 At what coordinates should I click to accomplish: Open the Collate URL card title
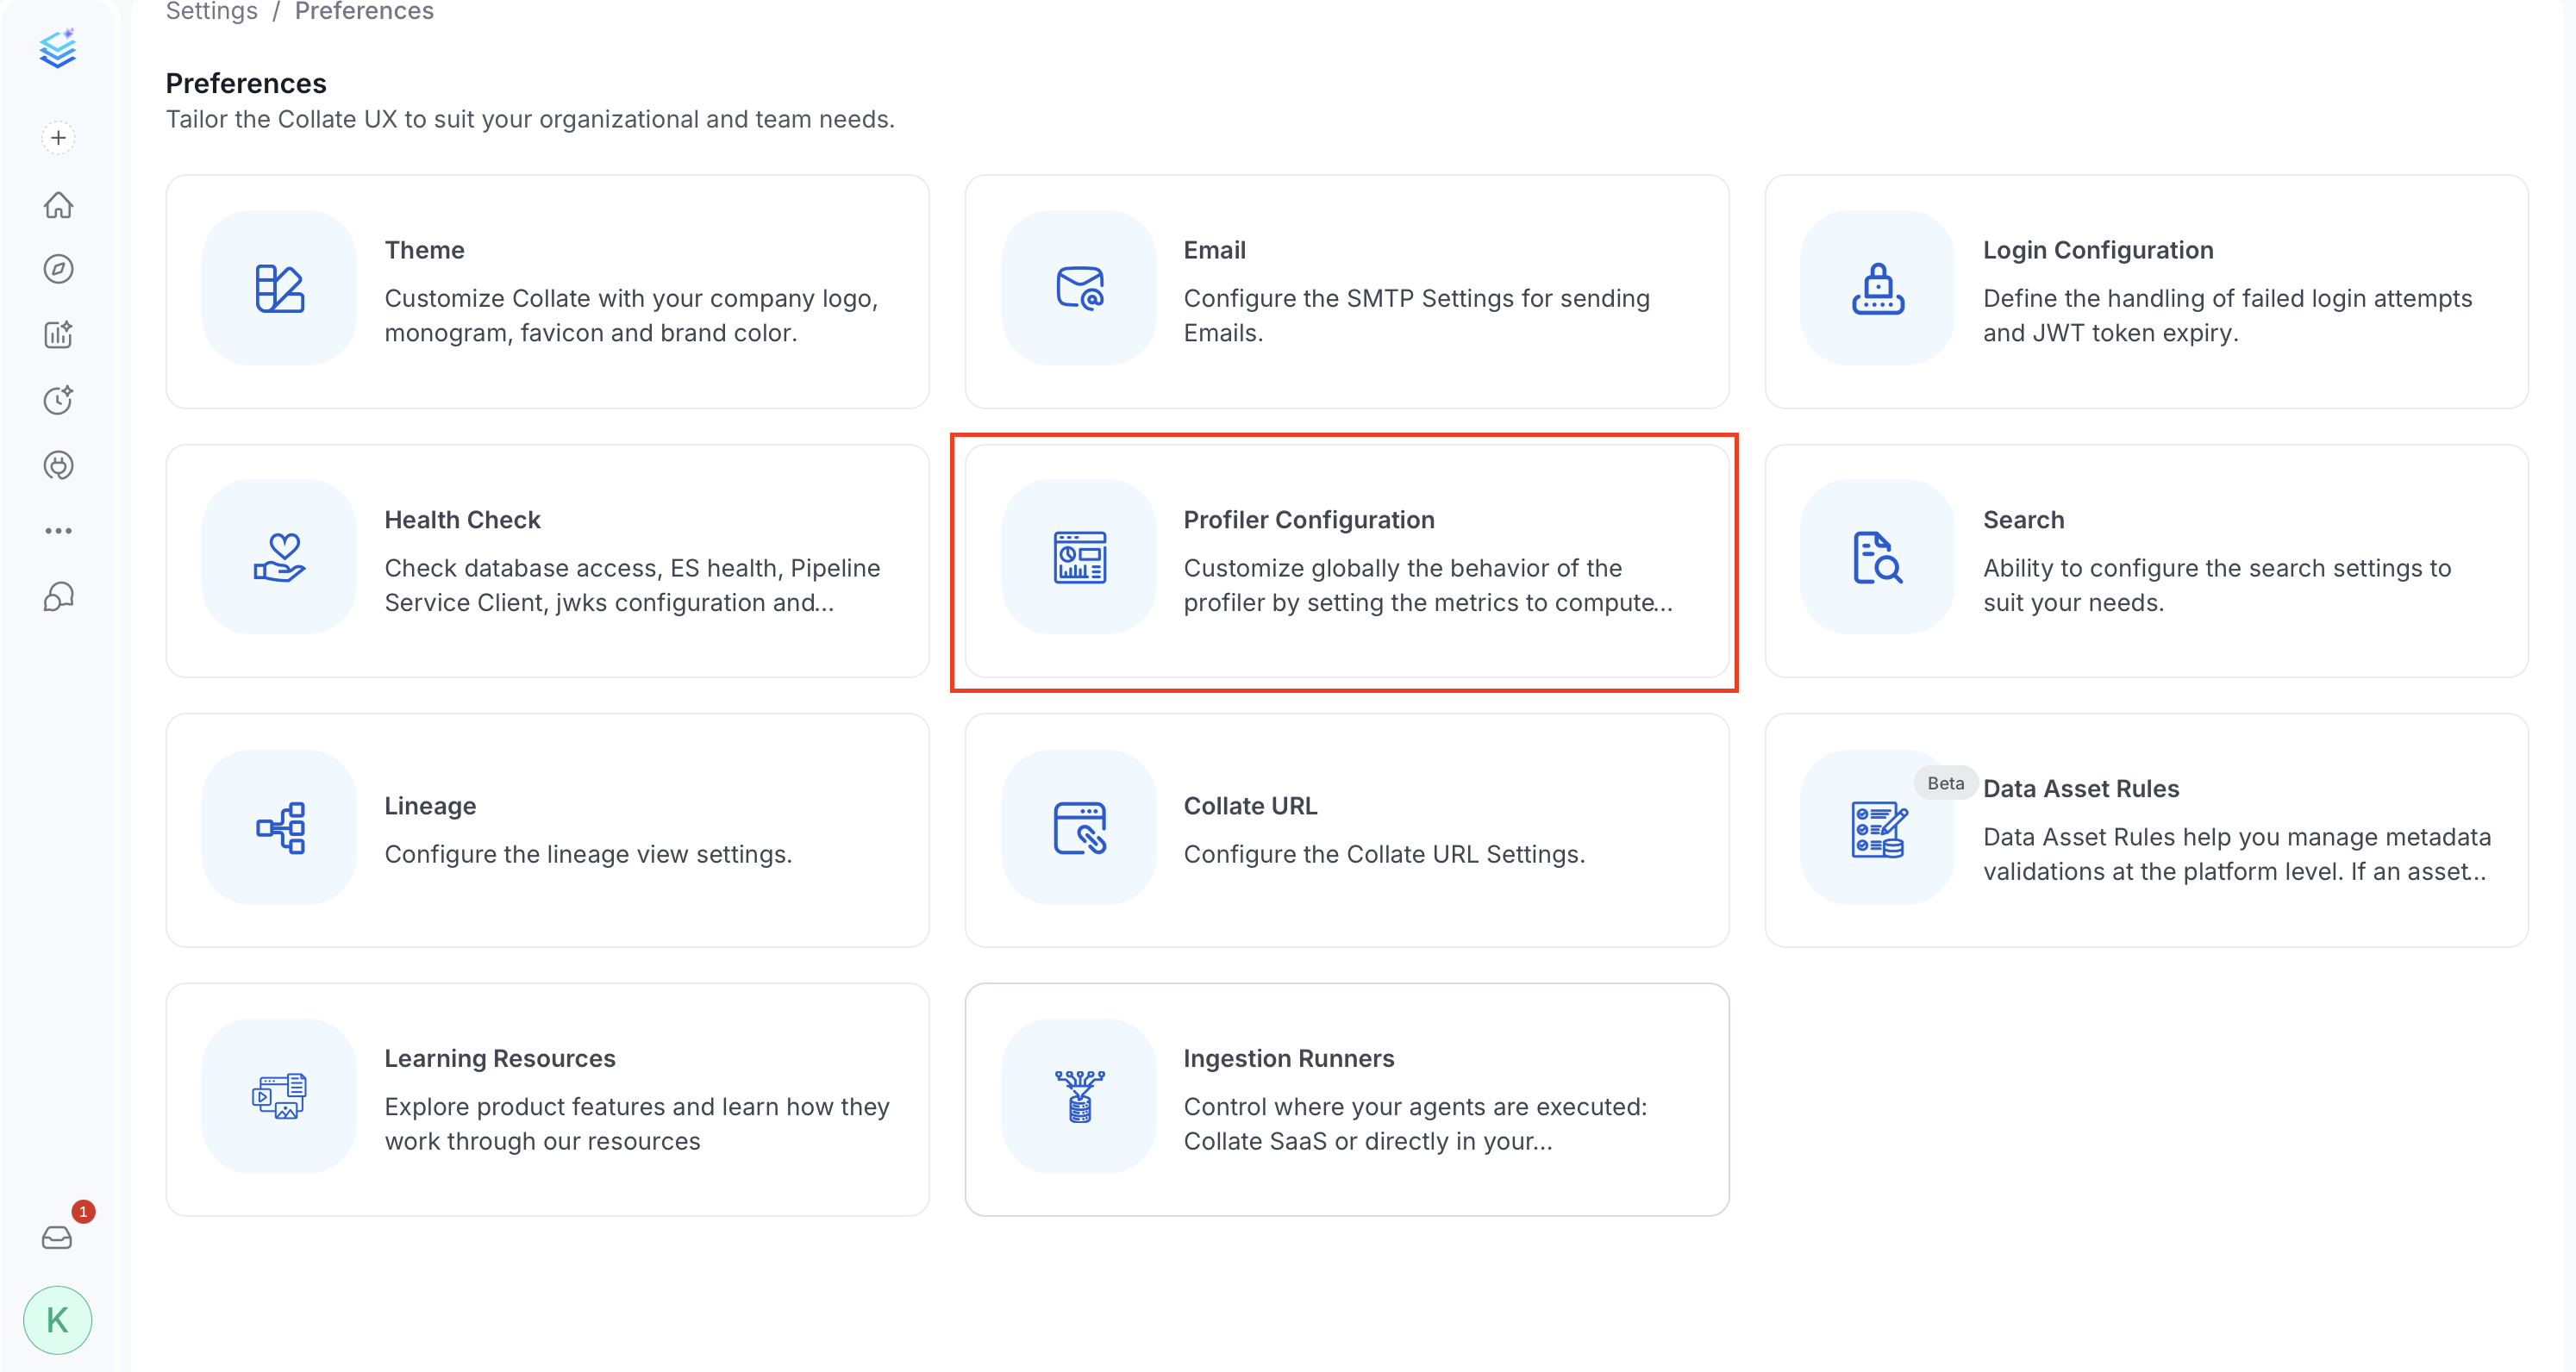[x=1250, y=806]
